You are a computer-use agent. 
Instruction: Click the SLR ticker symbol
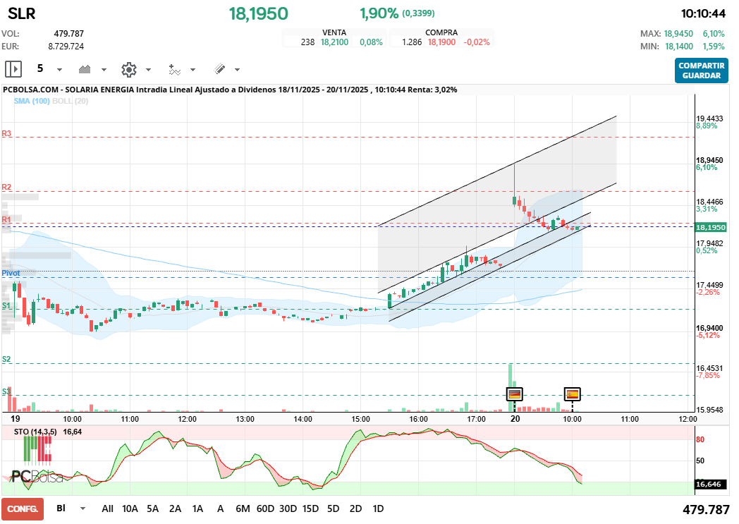click(21, 13)
